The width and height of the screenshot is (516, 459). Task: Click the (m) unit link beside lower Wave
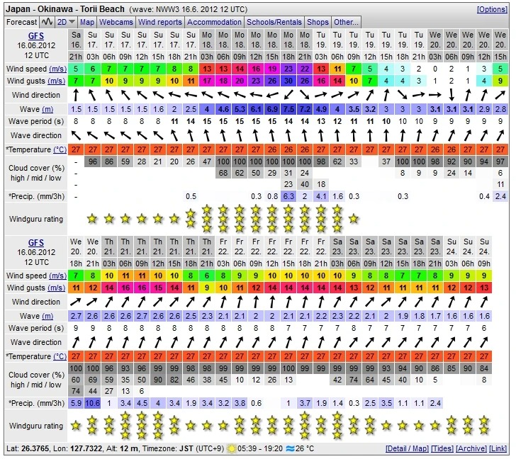click(47, 316)
